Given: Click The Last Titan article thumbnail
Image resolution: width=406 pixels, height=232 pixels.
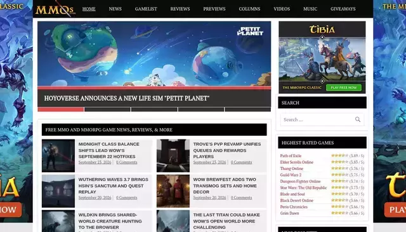Looking at the screenshot, I should [x=173, y=221].
